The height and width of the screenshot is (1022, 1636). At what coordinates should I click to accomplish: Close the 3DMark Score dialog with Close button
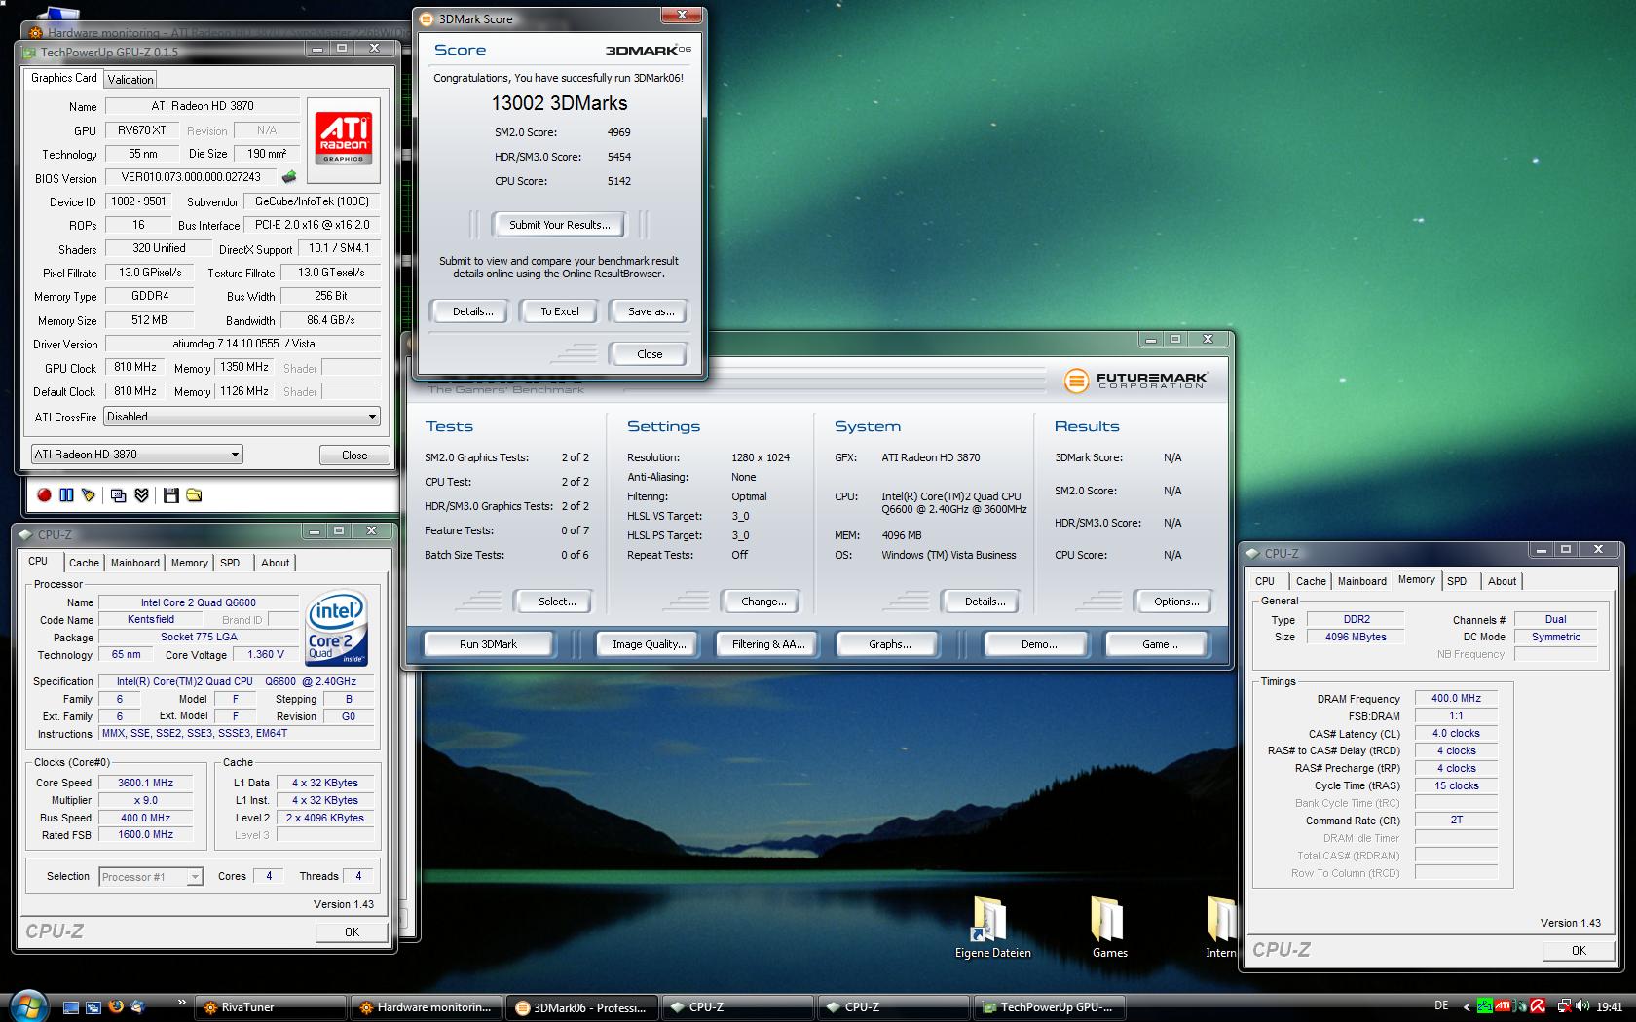point(651,354)
